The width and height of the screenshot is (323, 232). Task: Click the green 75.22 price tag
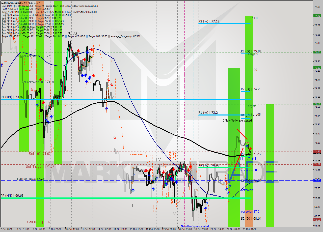click(317, 68)
